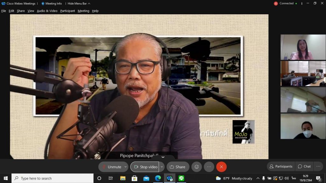Select the top participant video thumbnail
Viewport: 326px width, 183px height.
coord(303,47)
